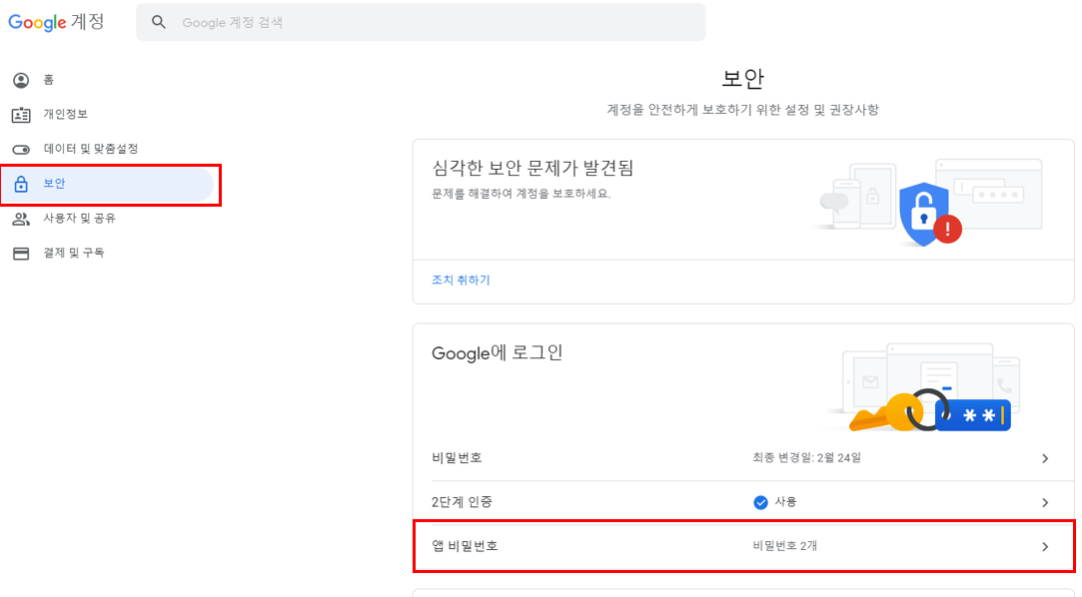Click the 보안 lock icon in sidebar
Viewport: 1082px width, 597px height.
click(21, 184)
